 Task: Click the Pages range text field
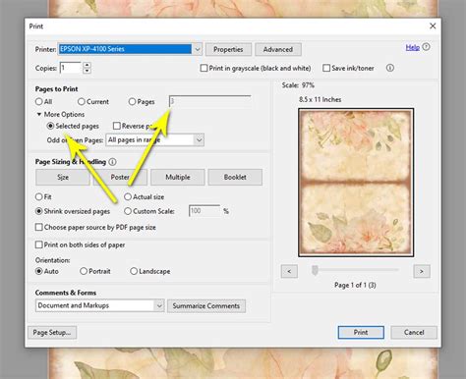click(x=210, y=101)
